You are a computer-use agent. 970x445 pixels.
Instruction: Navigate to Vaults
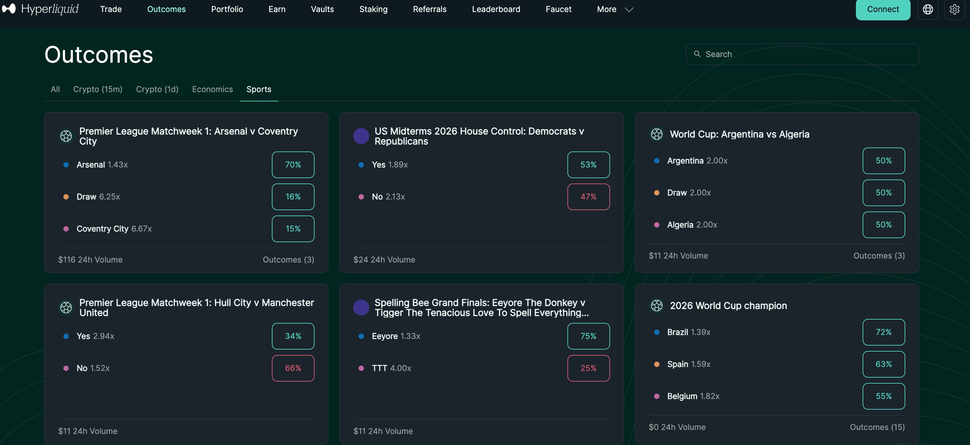(322, 9)
